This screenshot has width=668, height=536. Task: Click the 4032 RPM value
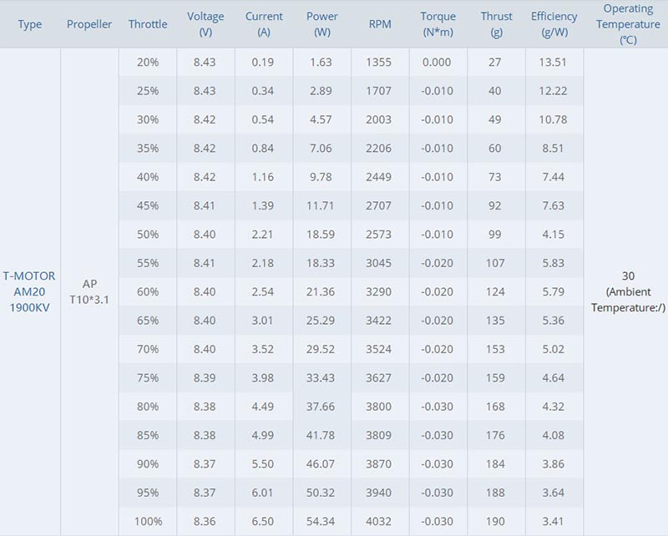379,521
